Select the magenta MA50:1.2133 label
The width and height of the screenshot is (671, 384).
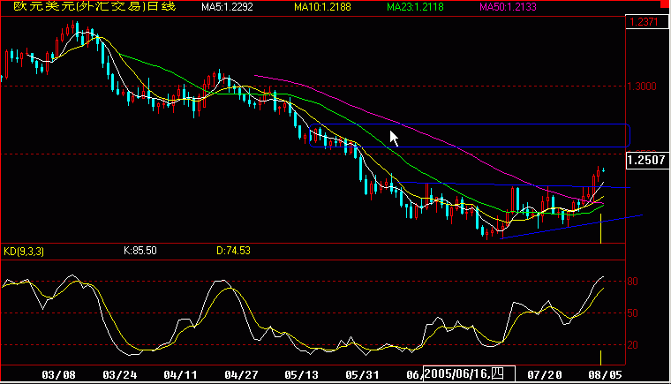pyautogui.click(x=508, y=7)
